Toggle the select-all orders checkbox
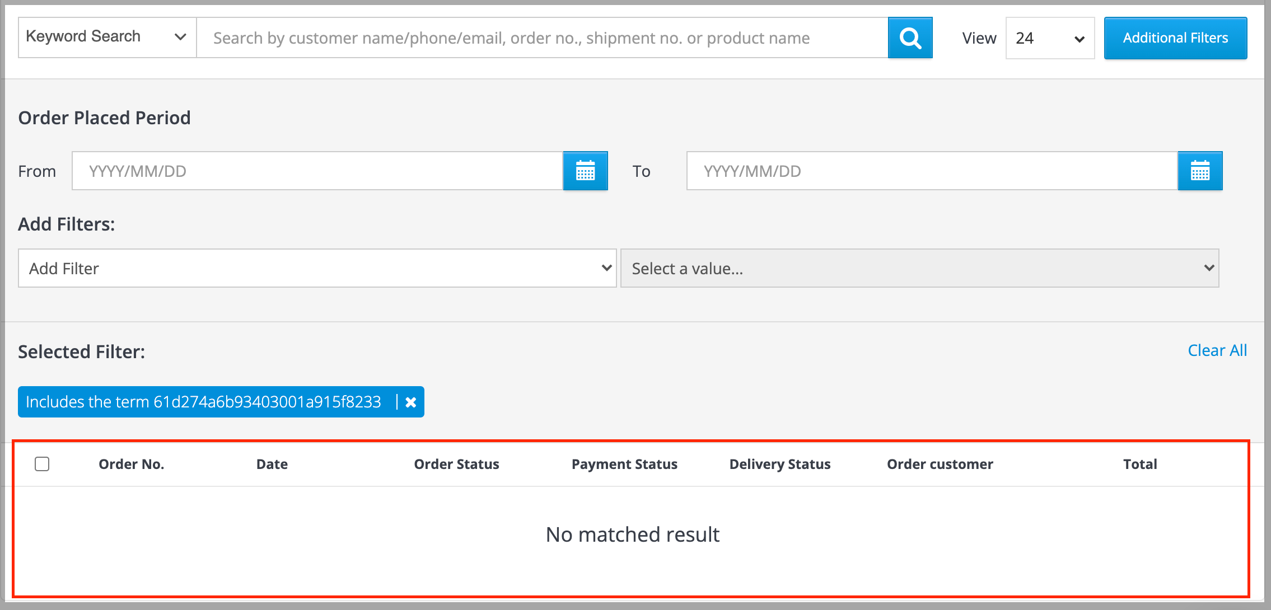The height and width of the screenshot is (610, 1271). 42,464
